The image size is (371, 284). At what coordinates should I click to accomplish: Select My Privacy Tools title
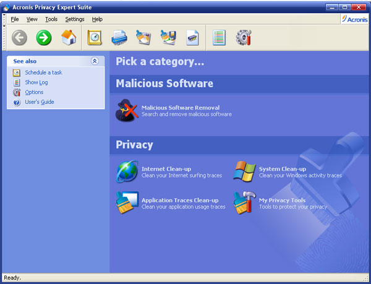point(283,200)
